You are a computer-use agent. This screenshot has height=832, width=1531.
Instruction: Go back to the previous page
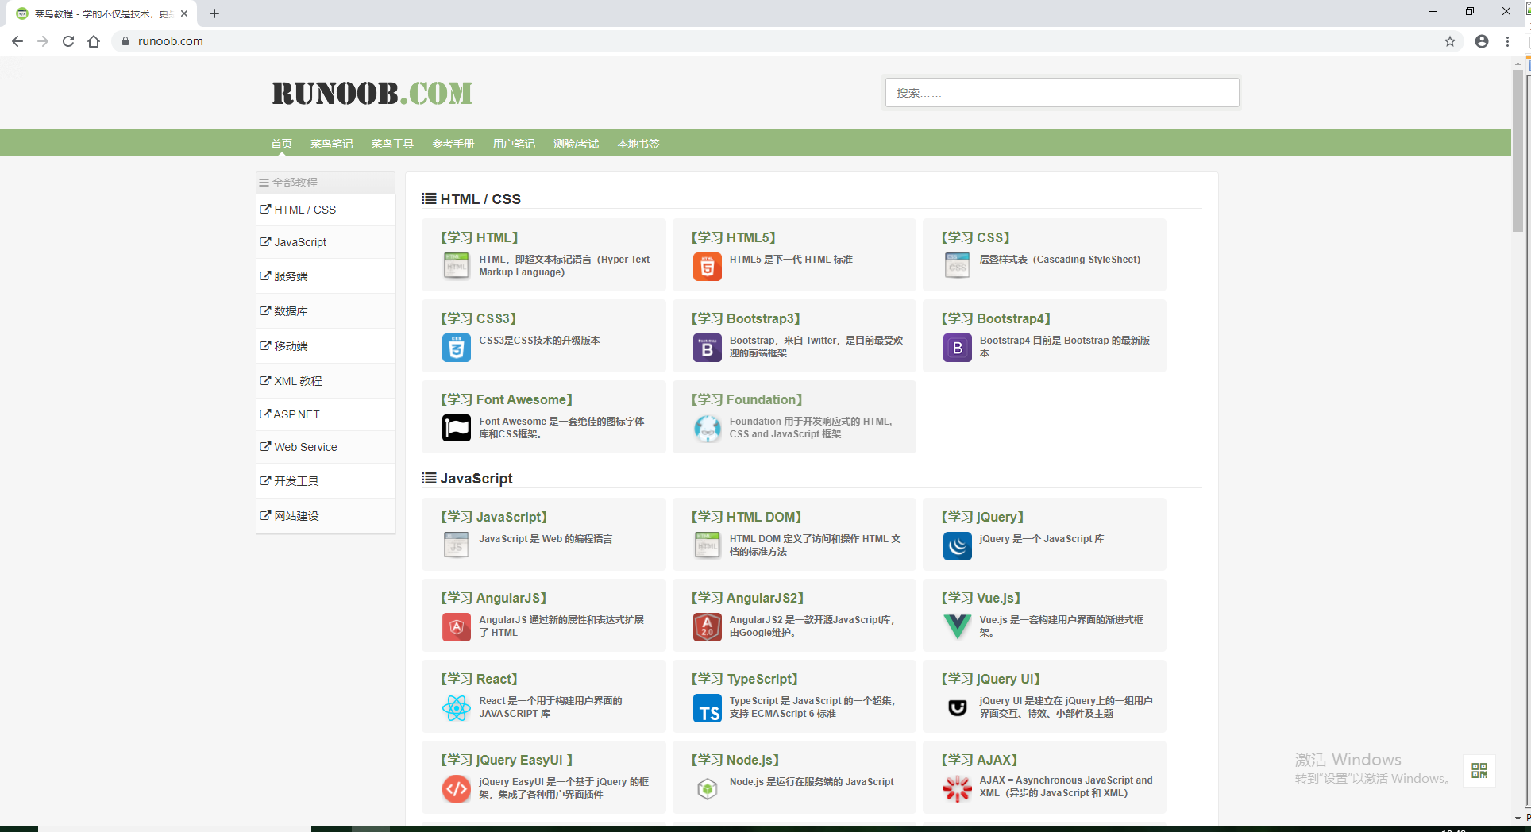tap(17, 41)
